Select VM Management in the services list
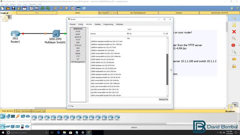This screenshot has height=135, width=240. [78, 62]
